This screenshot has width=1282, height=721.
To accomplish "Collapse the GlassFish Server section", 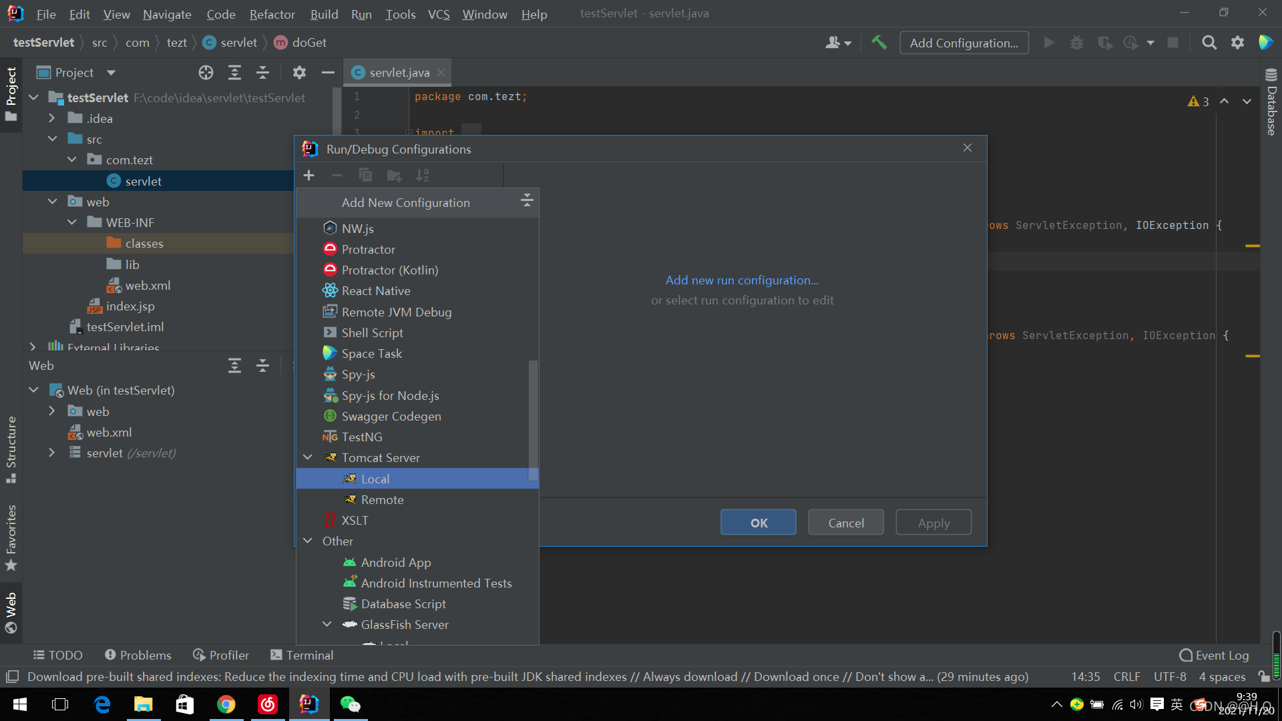I will 327,624.
